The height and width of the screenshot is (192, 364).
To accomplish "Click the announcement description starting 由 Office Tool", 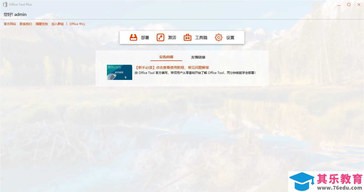I will [x=195, y=73].
